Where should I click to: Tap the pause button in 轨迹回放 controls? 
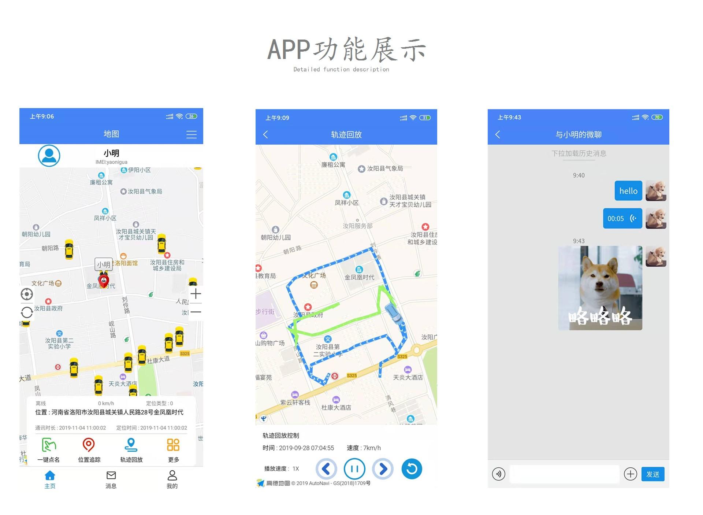pos(355,468)
